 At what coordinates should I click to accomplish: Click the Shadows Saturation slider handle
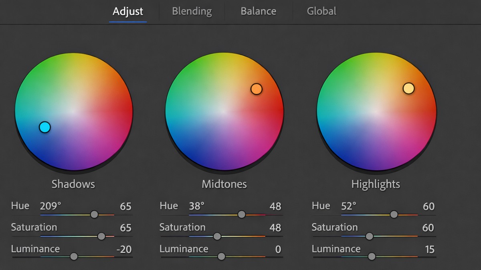point(101,236)
